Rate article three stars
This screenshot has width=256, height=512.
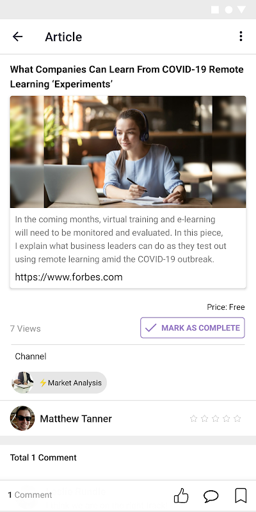pos(216,419)
